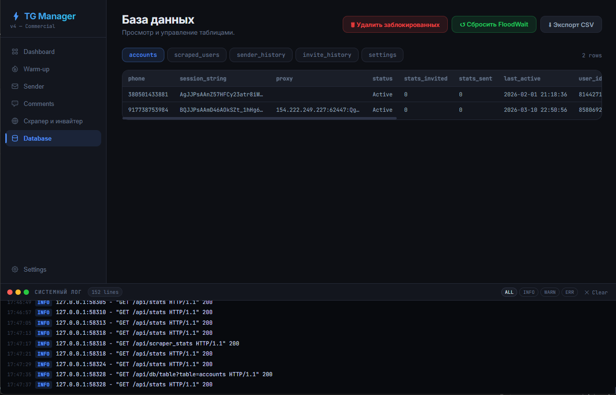Click the globe icon for Скрапер и инвайтер
Screen dimensions: 616x395
15,121
